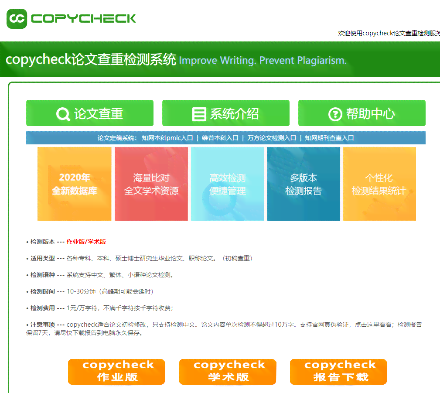
Task: Select the copycheck 作业版 orange button
Action: click(x=116, y=372)
